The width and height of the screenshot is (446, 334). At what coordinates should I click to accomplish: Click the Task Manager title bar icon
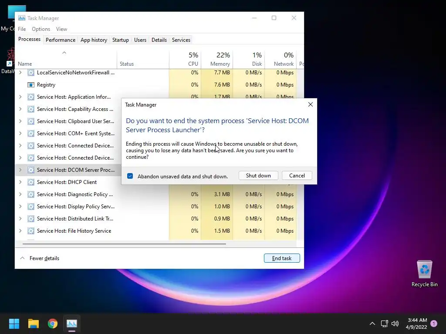point(22,18)
